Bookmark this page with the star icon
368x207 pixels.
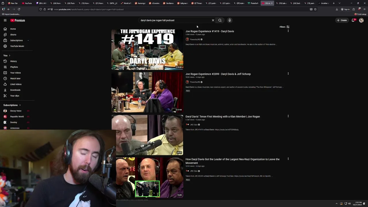point(315,9)
